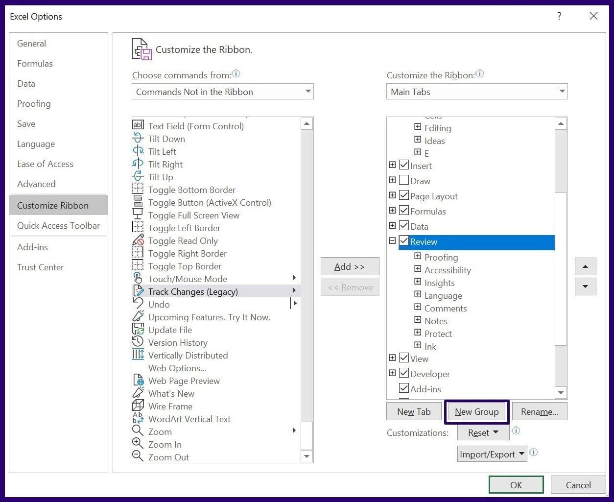Click the Toggle Read Only icon
This screenshot has width=614, height=502.
pos(138,240)
